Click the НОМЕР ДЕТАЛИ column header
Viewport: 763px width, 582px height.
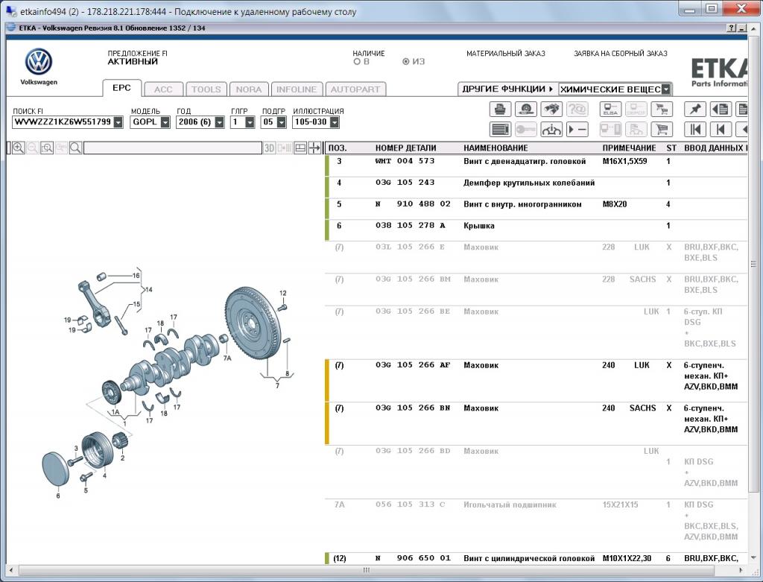406,148
